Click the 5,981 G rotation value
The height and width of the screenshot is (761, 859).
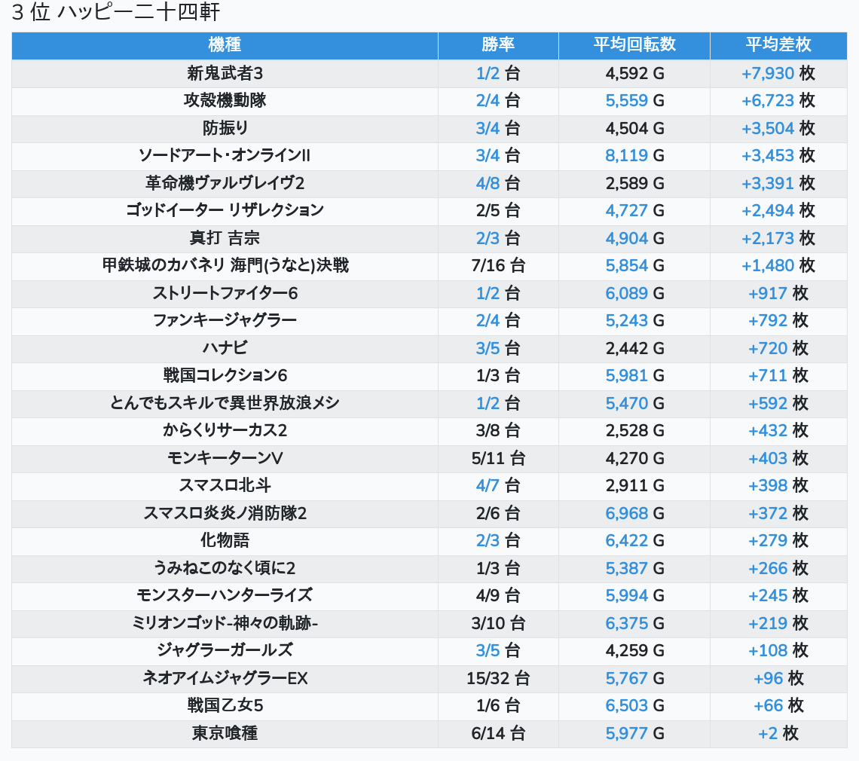tap(634, 375)
